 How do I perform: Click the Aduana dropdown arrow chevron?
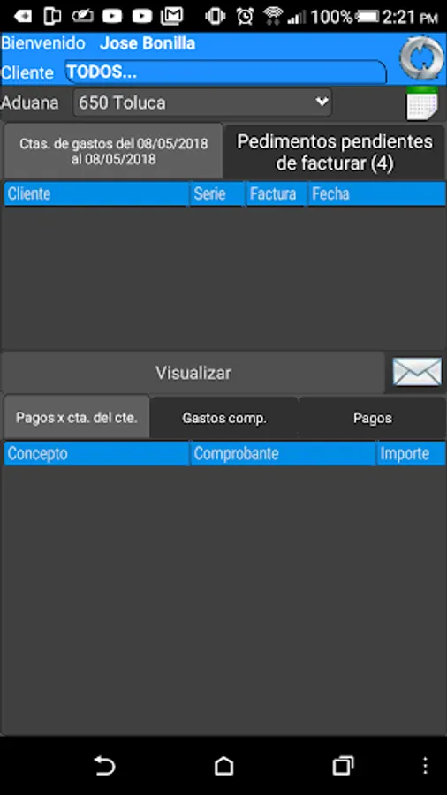(x=322, y=102)
